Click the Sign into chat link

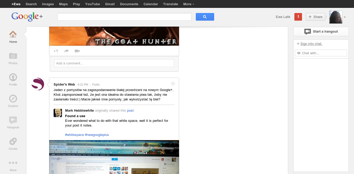311,44
